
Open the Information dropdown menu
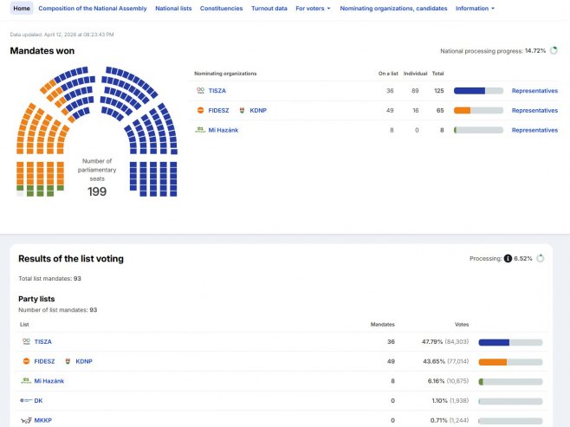[x=476, y=8]
